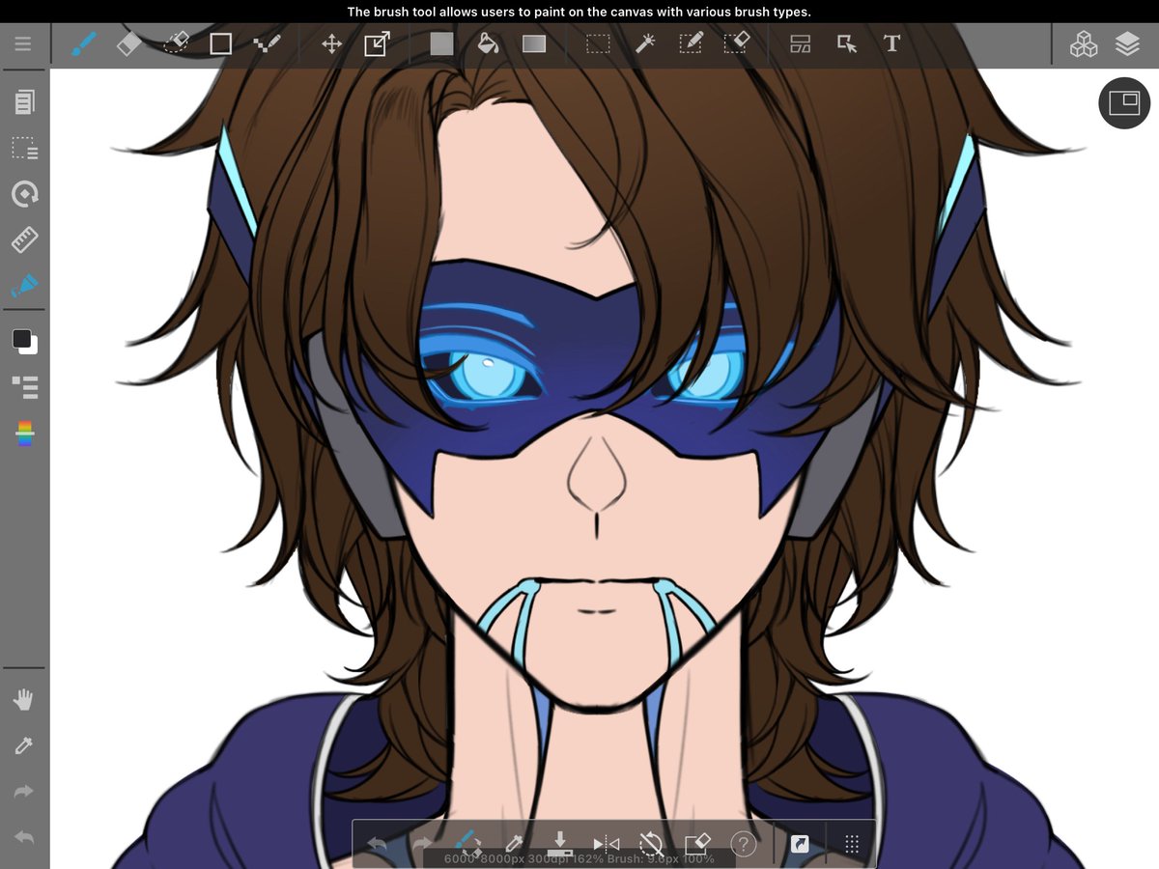Open the ruler snap settings
The image size is (1159, 869).
(25, 240)
